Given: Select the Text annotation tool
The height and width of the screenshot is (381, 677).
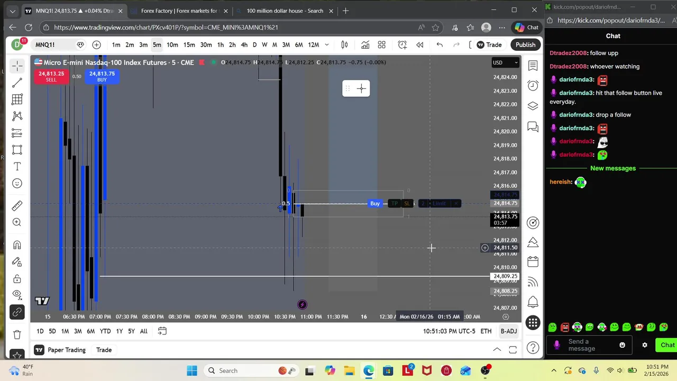Looking at the screenshot, I should (x=17, y=167).
